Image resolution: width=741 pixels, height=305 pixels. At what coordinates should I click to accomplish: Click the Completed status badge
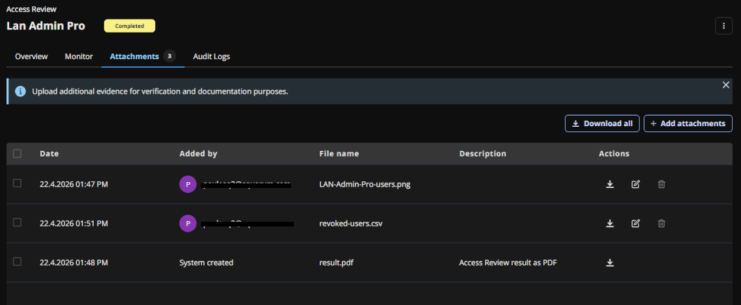tap(129, 26)
